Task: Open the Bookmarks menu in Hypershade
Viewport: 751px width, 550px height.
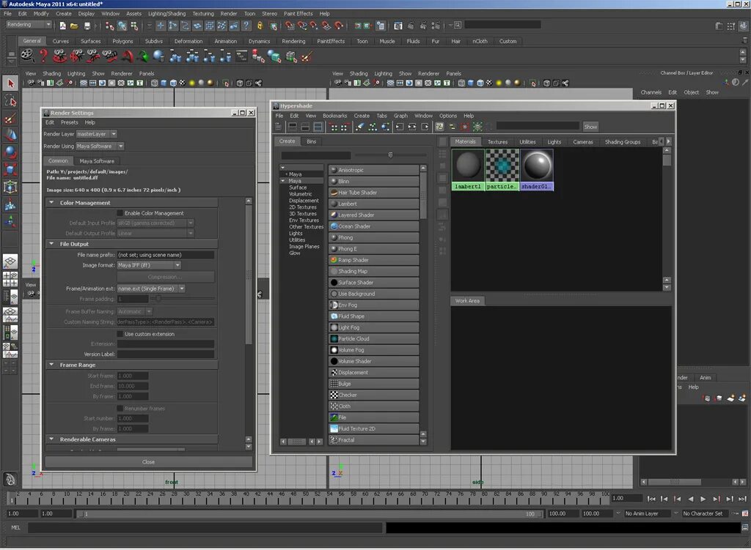Action: (334, 116)
